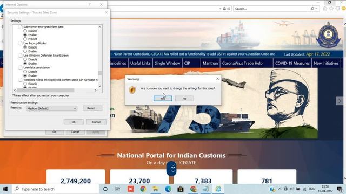
Task: Click the browser Search... input field
Action: 271,9
